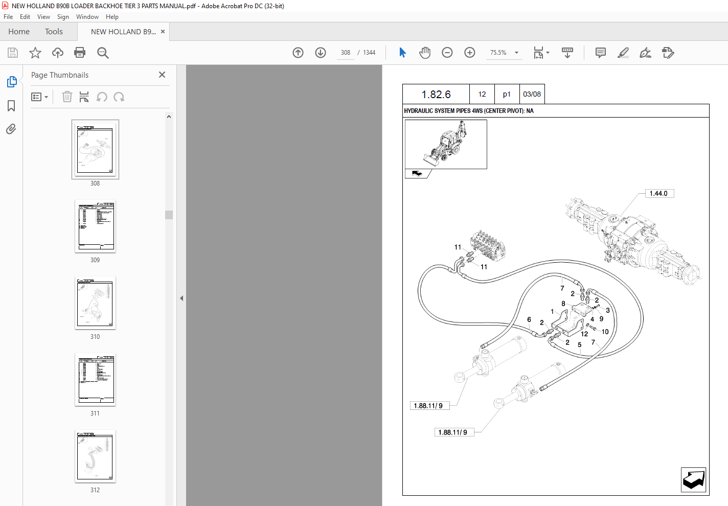Screen dimensions: 728x506
Task: Activate the hand pan tool
Action: point(425,53)
